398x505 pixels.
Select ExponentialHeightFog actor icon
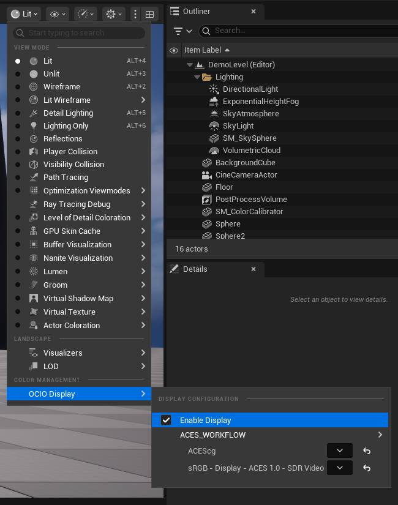click(x=214, y=102)
